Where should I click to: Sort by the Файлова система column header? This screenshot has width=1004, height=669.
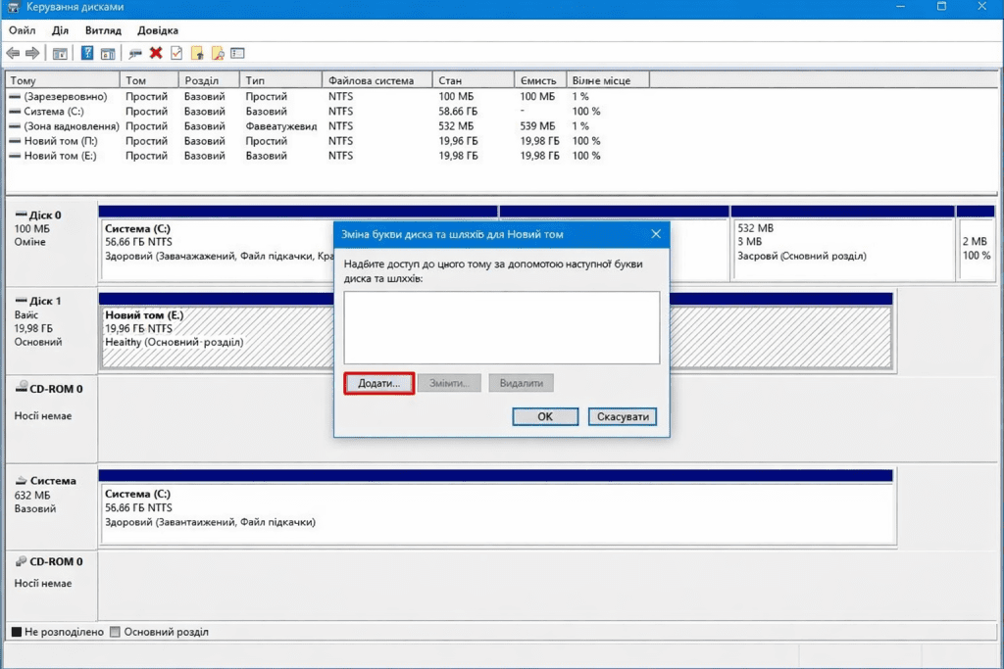[x=371, y=80]
